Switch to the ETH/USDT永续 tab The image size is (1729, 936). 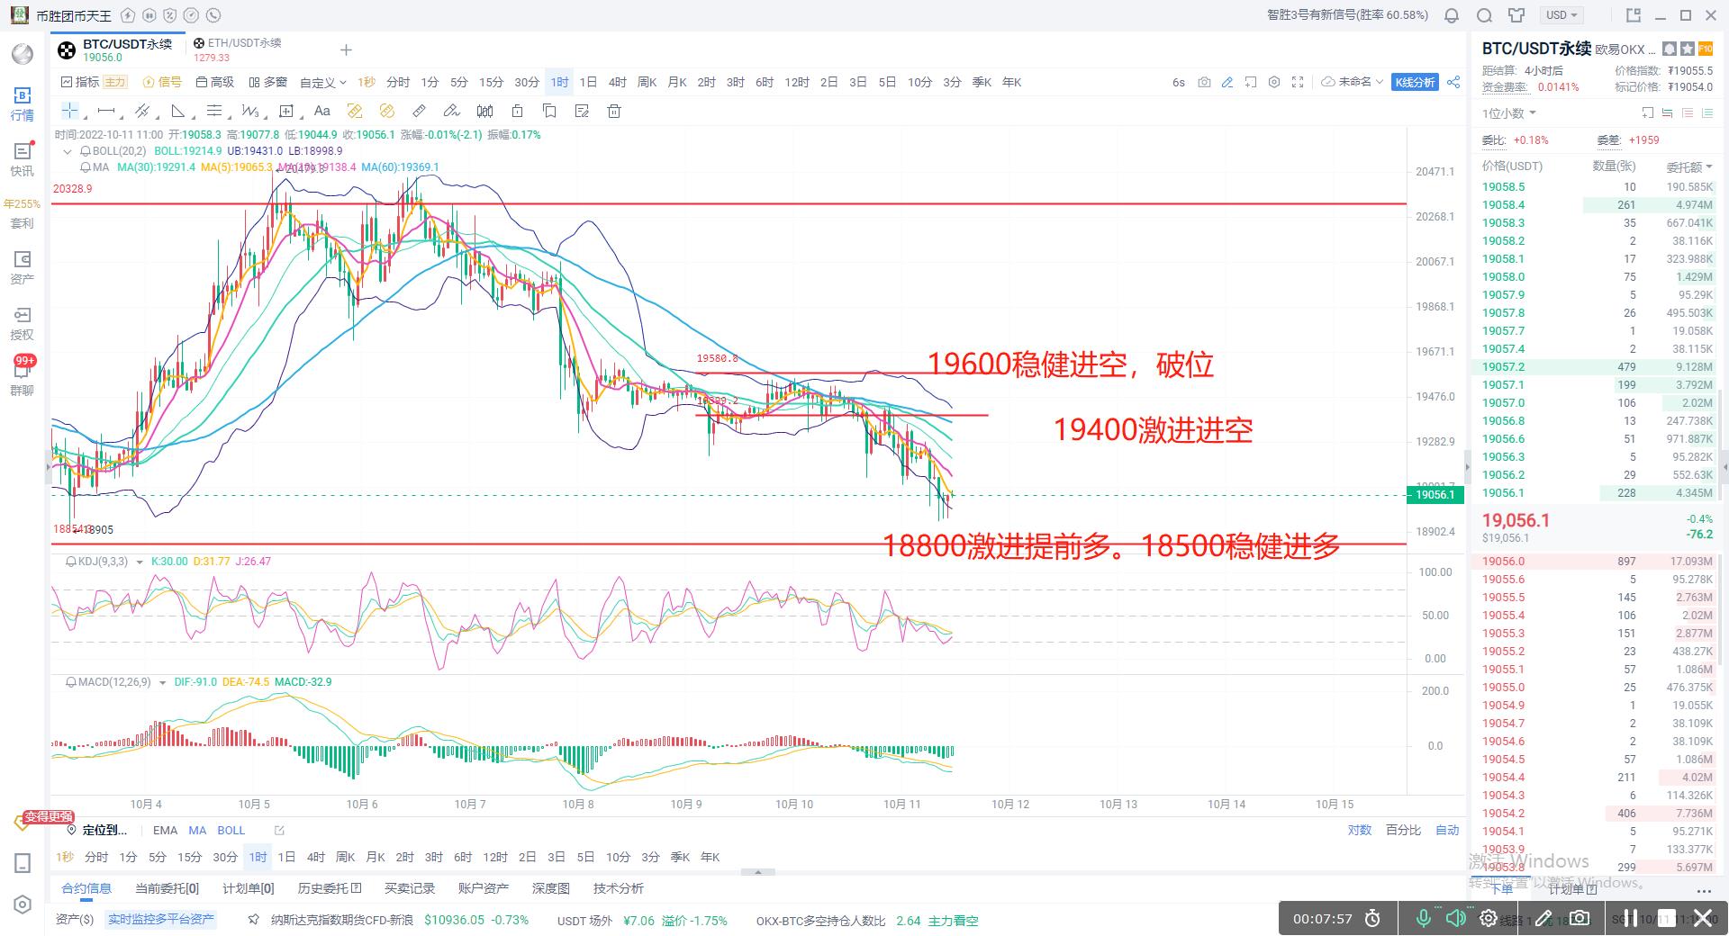(x=239, y=42)
